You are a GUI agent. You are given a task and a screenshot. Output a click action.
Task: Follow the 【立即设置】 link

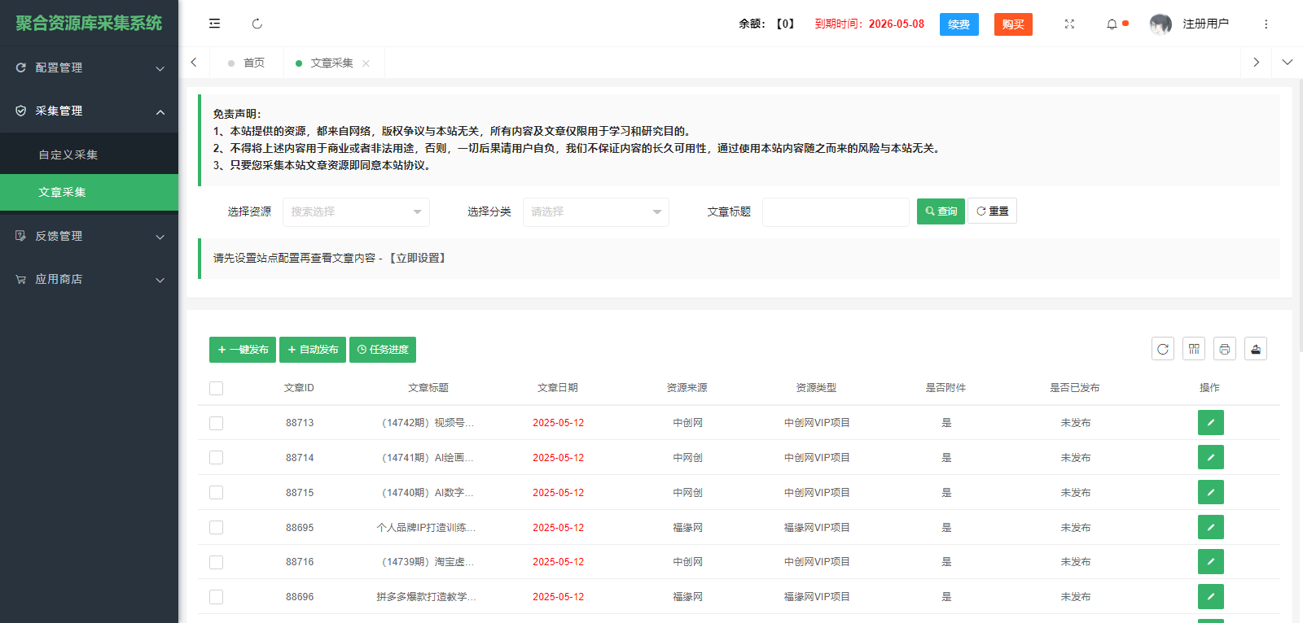(x=417, y=259)
